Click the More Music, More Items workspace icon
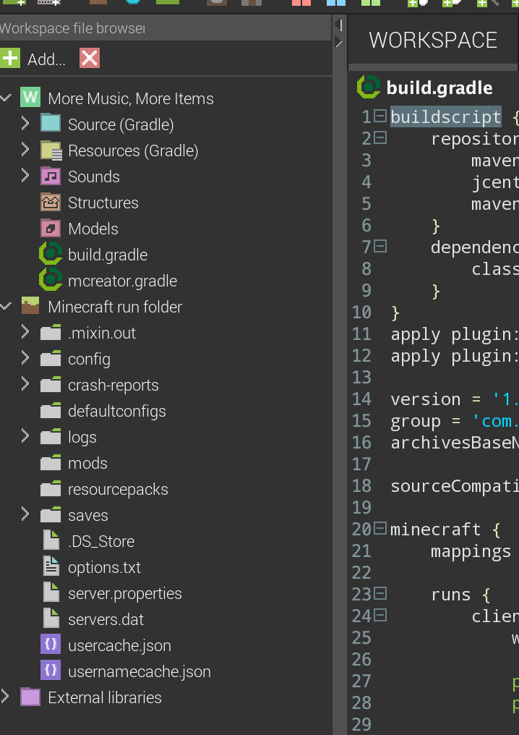Screen dimensions: 519x735 pyautogui.click(x=30, y=98)
